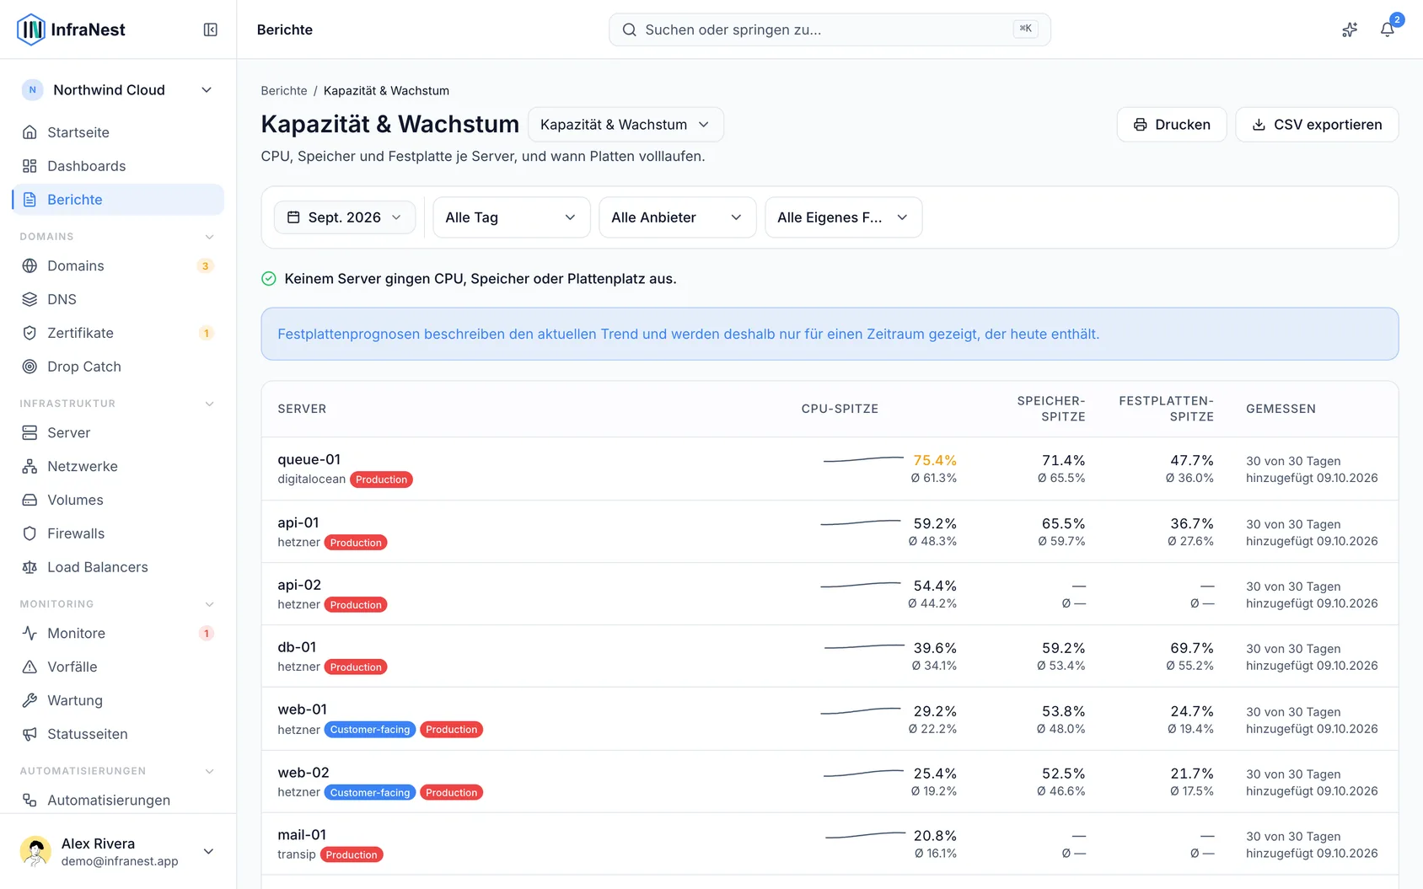1423x889 pixels.
Task: Click the Netzwerke network icon
Action: pyautogui.click(x=30, y=466)
